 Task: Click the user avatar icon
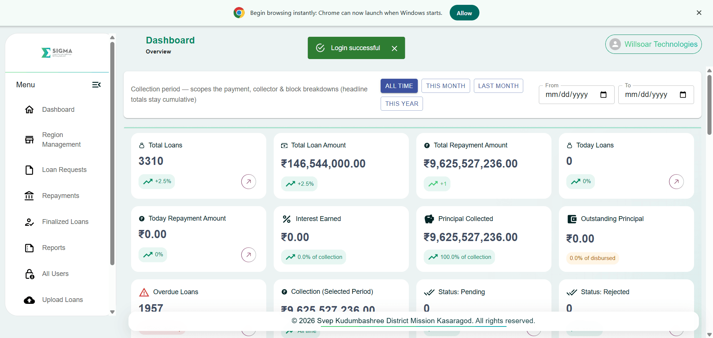click(x=615, y=44)
